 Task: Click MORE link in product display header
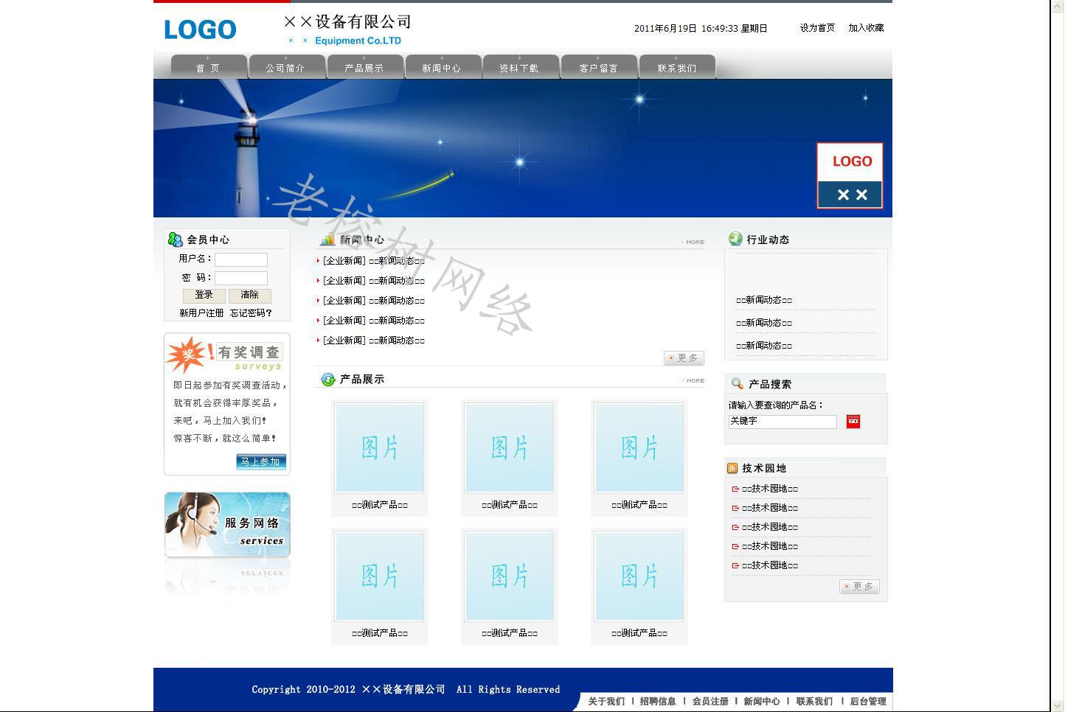tap(693, 381)
